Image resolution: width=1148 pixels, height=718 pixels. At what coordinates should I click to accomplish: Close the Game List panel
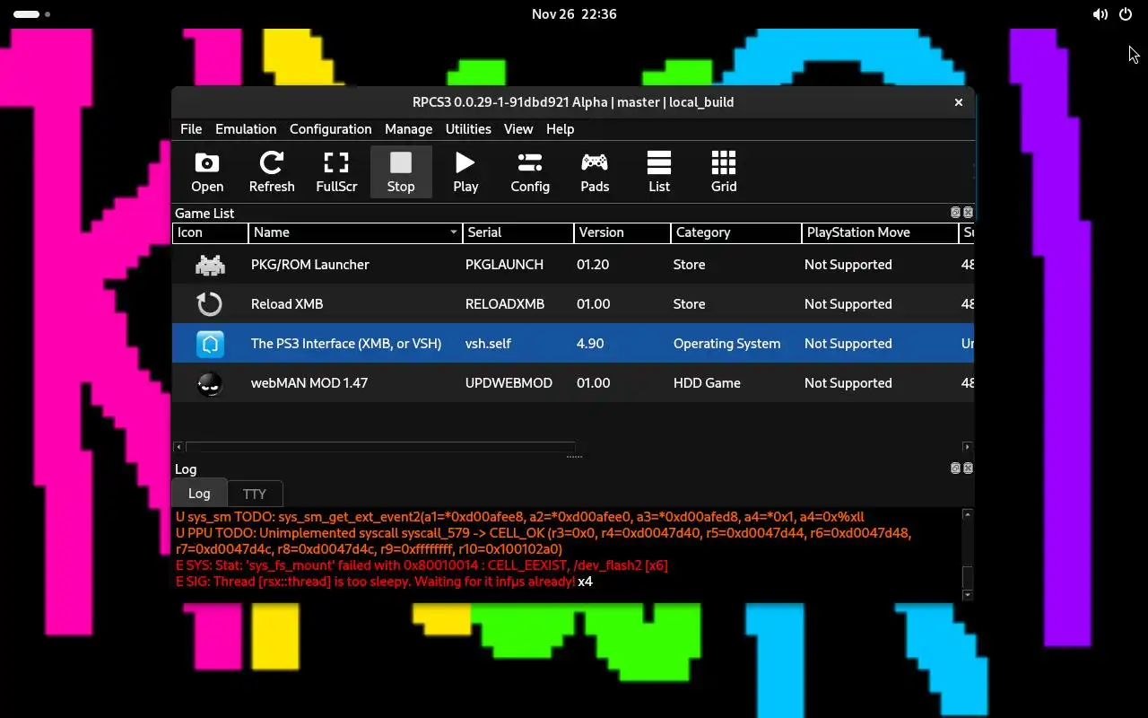pyautogui.click(x=968, y=213)
